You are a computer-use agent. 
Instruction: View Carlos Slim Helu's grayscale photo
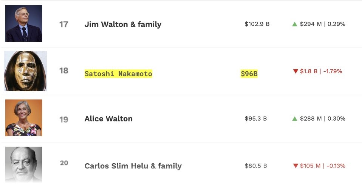tap(23, 164)
